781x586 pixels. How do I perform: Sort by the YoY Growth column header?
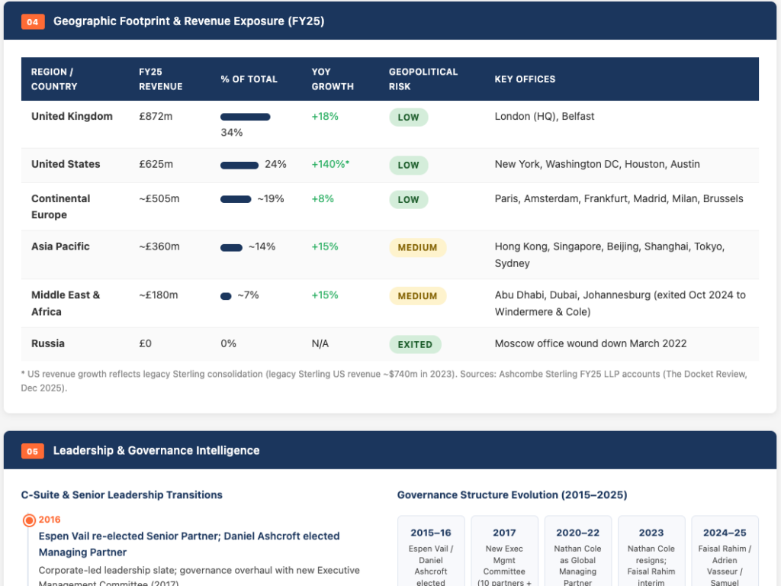[333, 79]
